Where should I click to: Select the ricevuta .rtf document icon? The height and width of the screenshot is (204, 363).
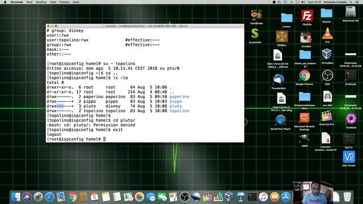point(326,138)
